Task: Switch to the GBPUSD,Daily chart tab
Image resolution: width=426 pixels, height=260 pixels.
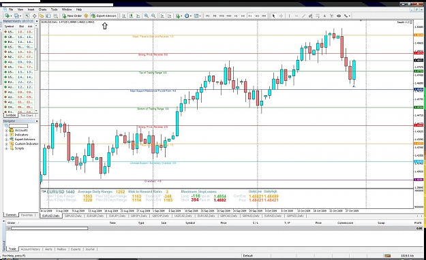Action: [x=73, y=216]
